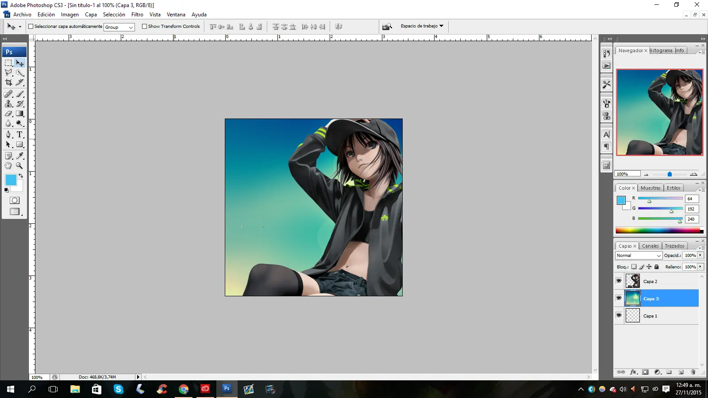Image resolution: width=708 pixels, height=398 pixels.
Task: Click the Navigator zoom slider handle
Action: pos(670,174)
